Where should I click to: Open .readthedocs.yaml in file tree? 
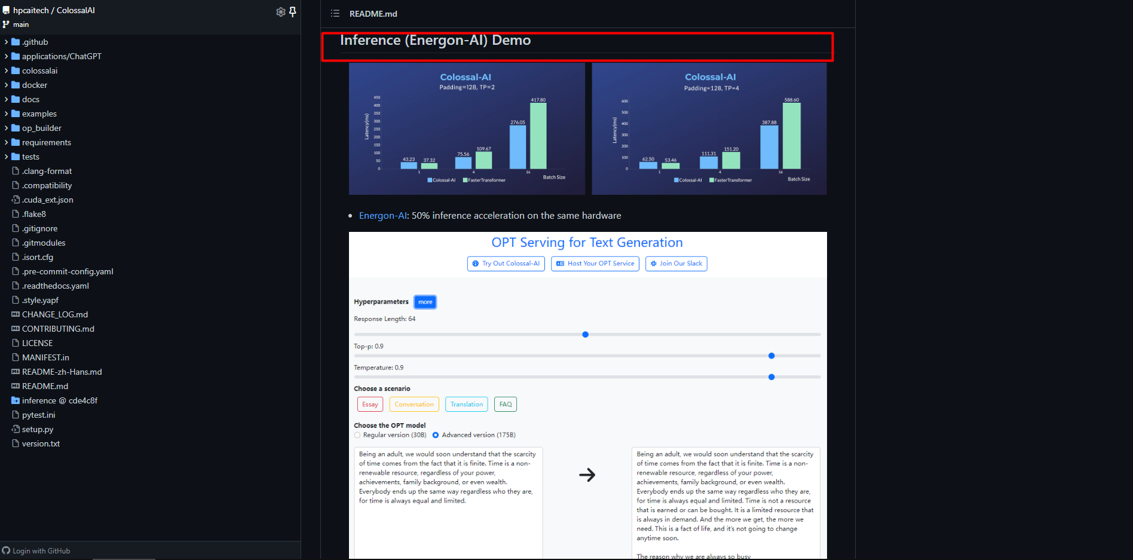point(56,286)
